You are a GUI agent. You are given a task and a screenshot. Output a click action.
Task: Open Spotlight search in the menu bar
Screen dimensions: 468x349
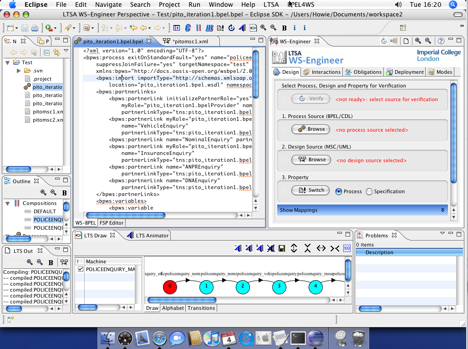pos(453,5)
